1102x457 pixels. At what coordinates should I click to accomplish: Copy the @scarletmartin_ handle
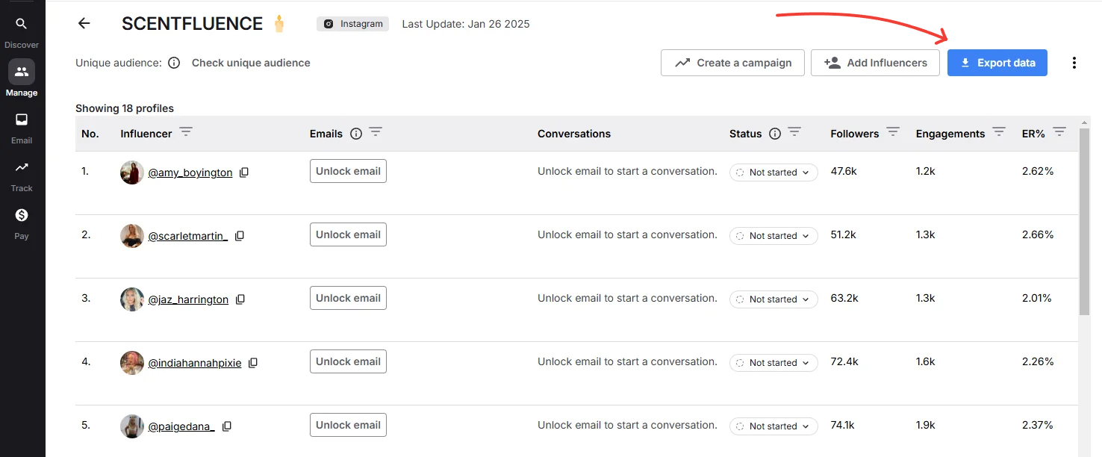(240, 236)
